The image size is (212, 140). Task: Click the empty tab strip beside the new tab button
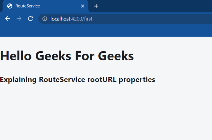(154, 6)
